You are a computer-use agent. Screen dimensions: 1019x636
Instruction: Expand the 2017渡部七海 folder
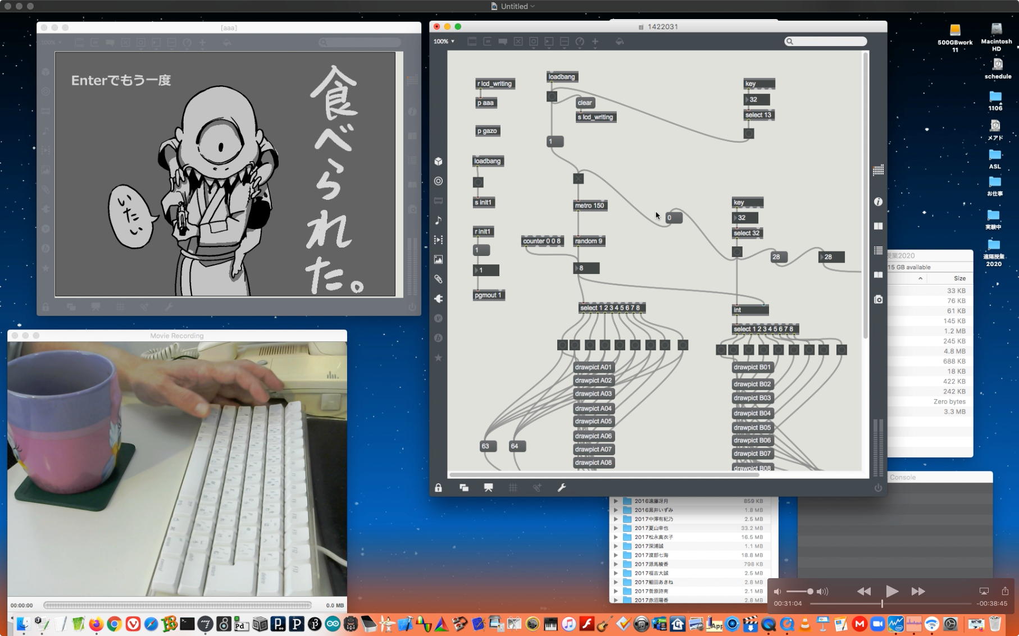pos(616,555)
